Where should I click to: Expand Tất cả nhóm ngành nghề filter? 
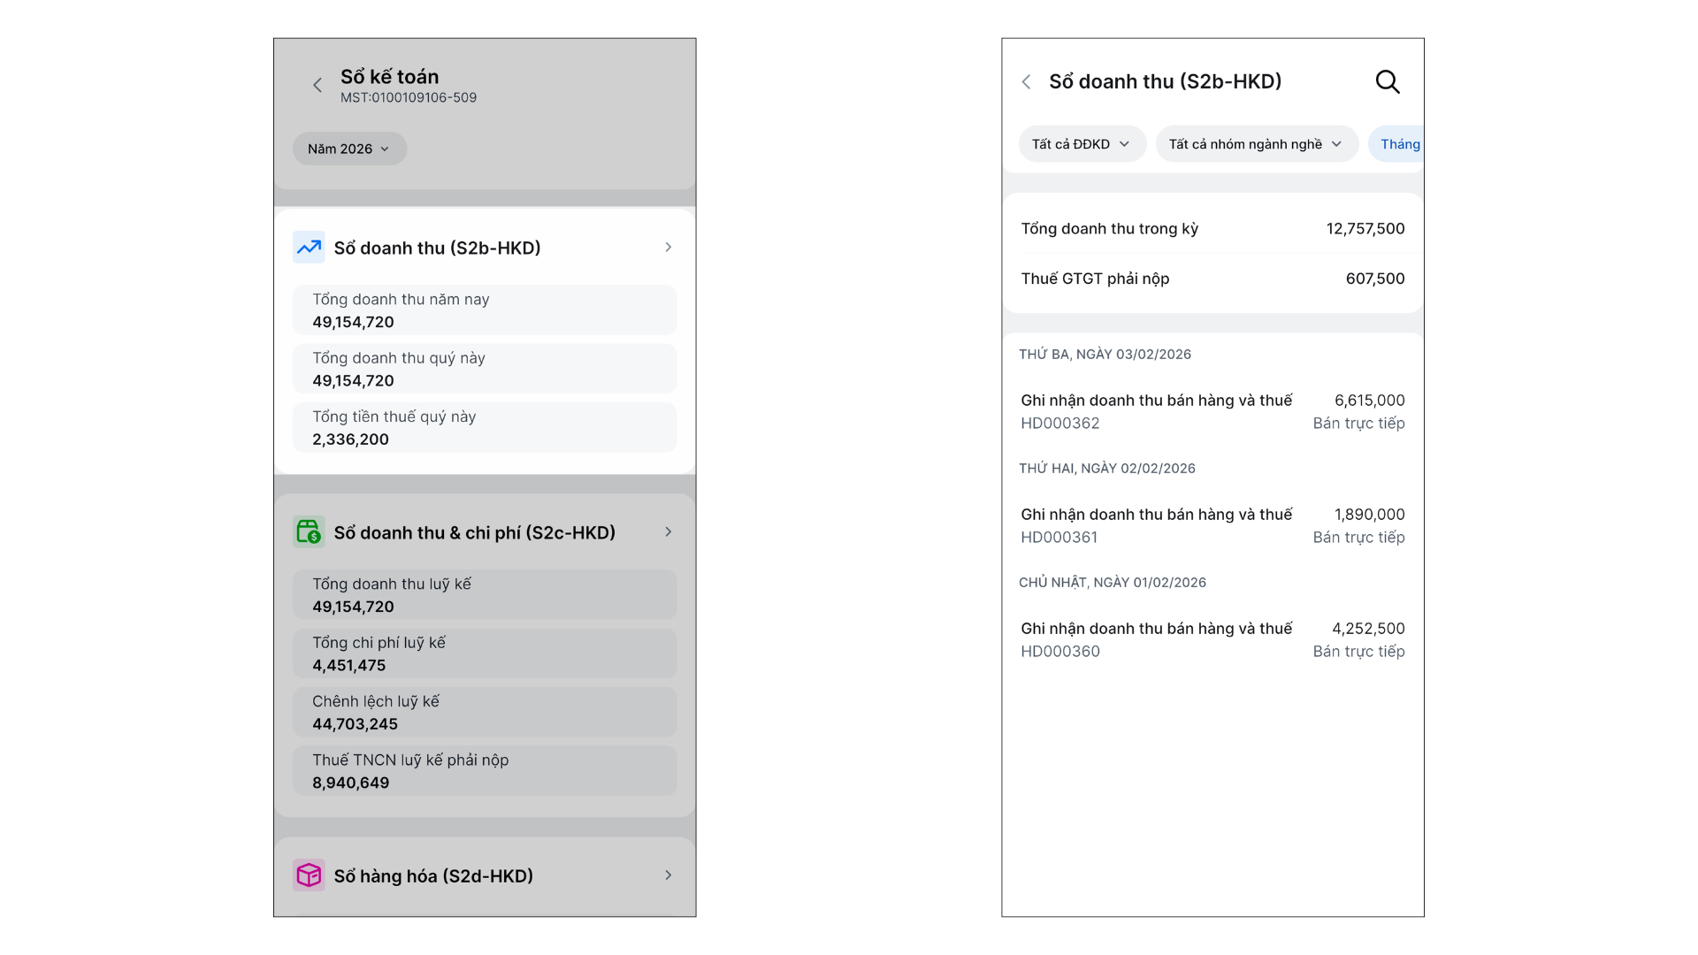pyautogui.click(x=1255, y=144)
